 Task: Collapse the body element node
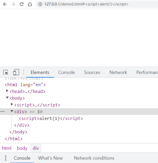click(7, 98)
